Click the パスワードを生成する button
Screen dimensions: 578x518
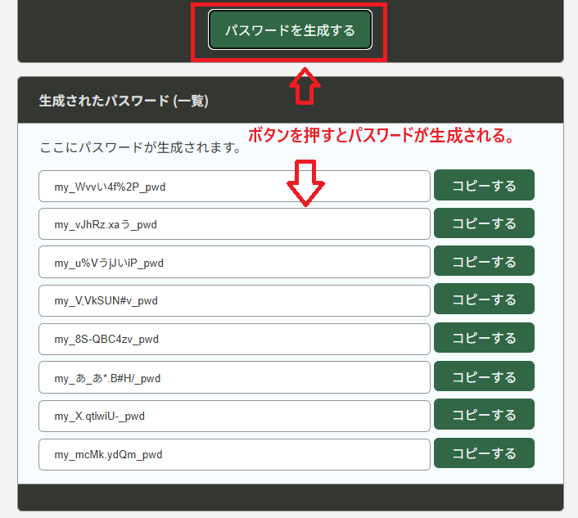tap(290, 29)
